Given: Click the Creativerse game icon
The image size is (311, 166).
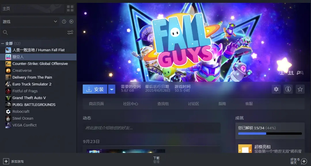Looking at the screenshot, I should click(x=8, y=71).
